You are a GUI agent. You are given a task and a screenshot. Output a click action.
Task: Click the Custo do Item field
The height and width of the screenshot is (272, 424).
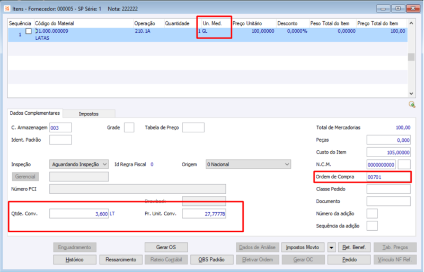[388, 152]
